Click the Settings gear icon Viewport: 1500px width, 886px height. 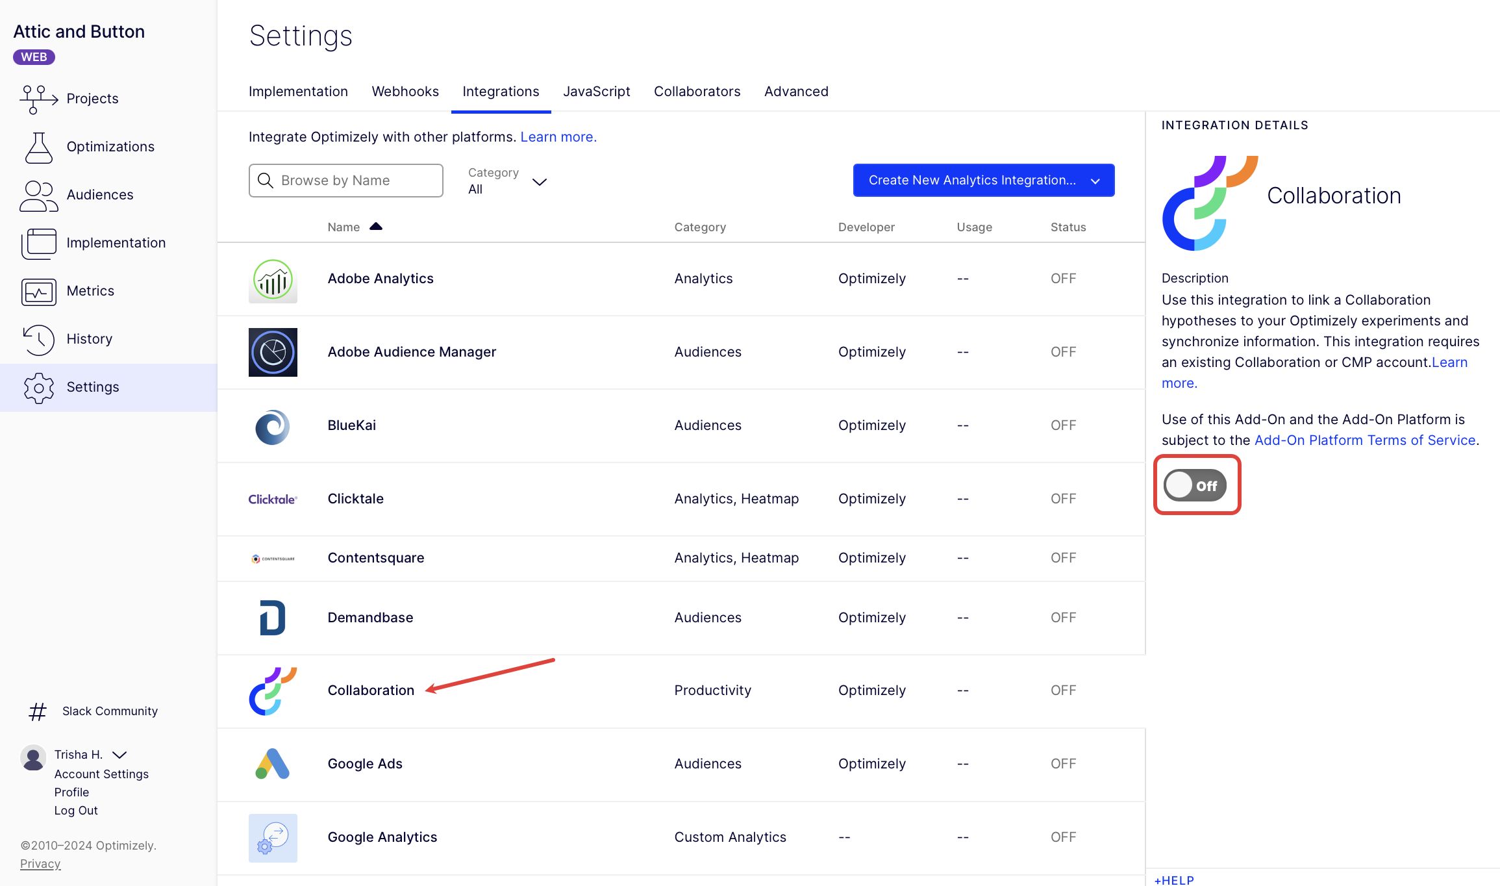pyautogui.click(x=39, y=387)
